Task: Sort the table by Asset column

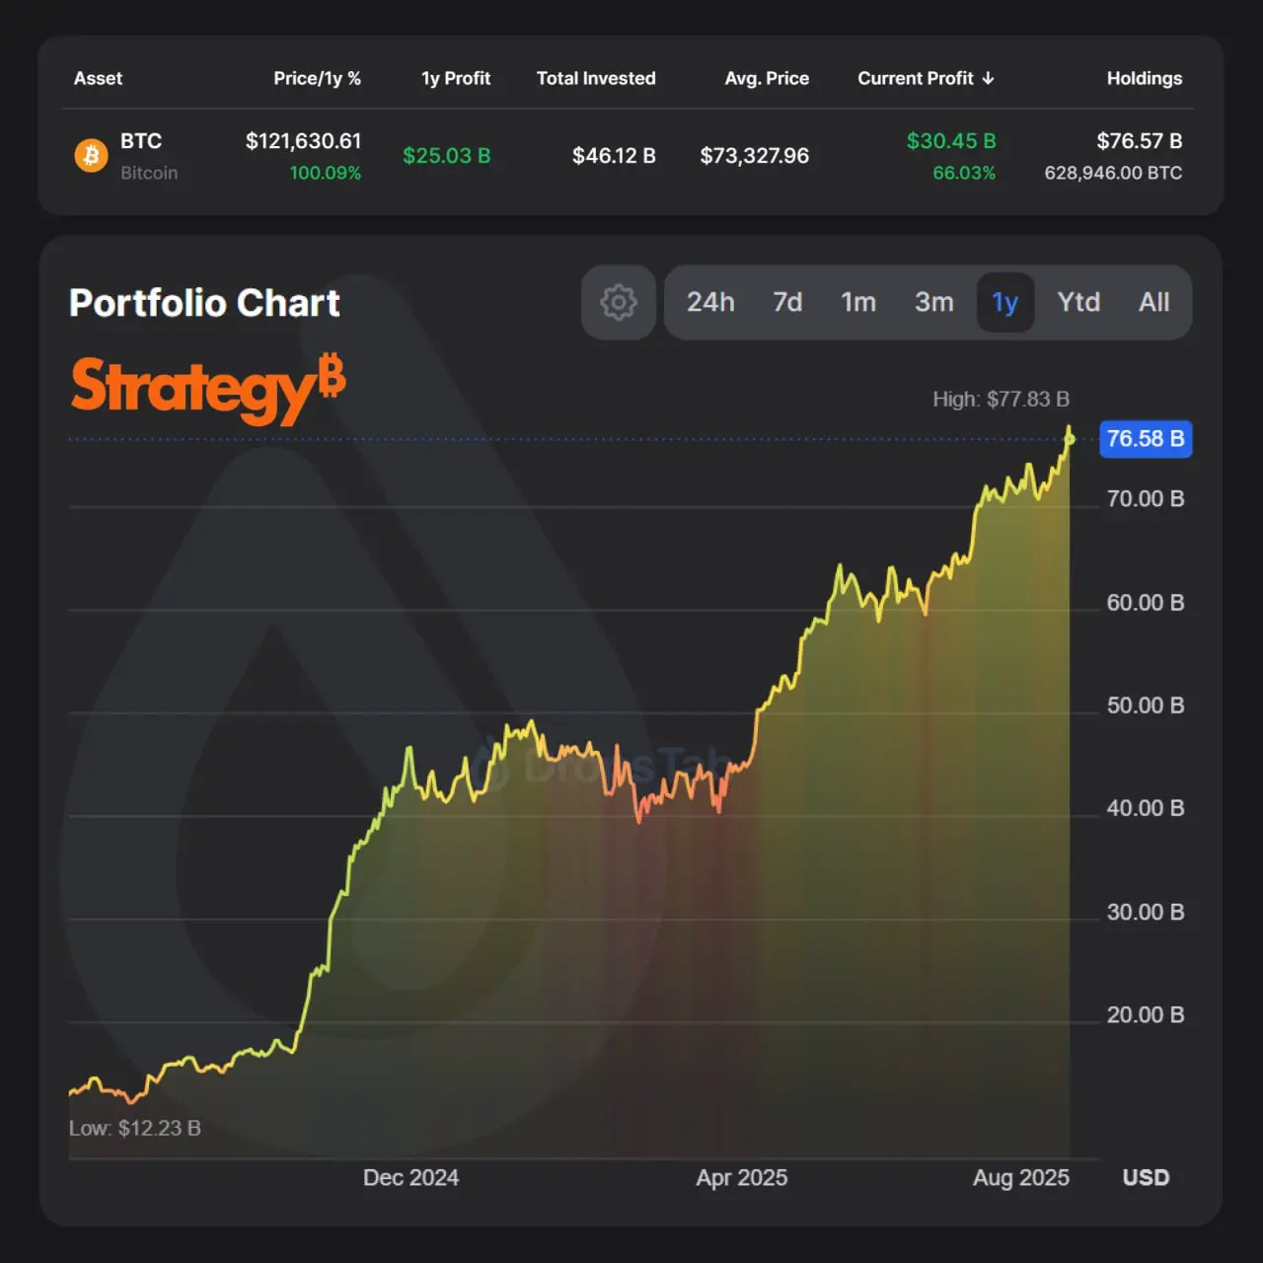Action: (x=98, y=78)
